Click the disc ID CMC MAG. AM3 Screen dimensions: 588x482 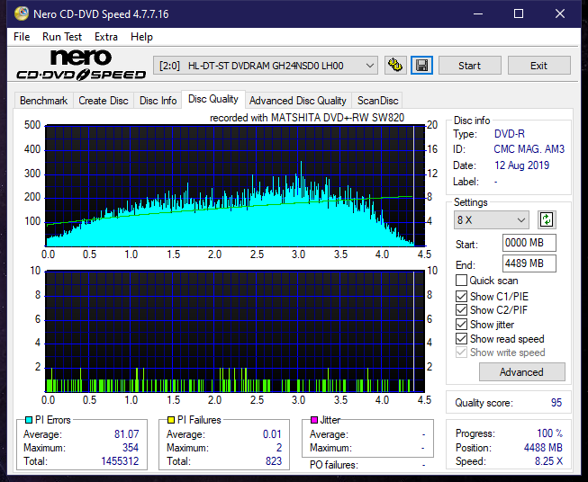click(529, 149)
